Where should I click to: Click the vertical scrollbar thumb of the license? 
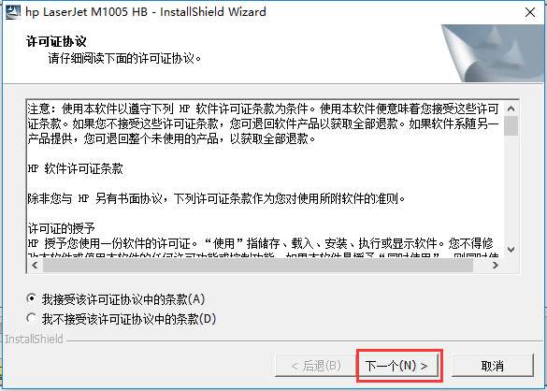pos(511,126)
